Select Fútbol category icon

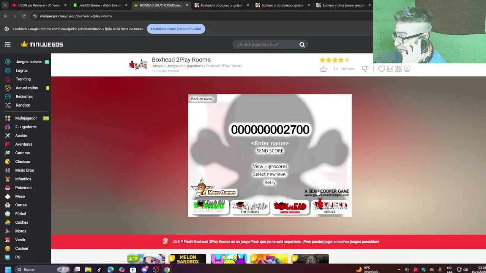point(8,214)
